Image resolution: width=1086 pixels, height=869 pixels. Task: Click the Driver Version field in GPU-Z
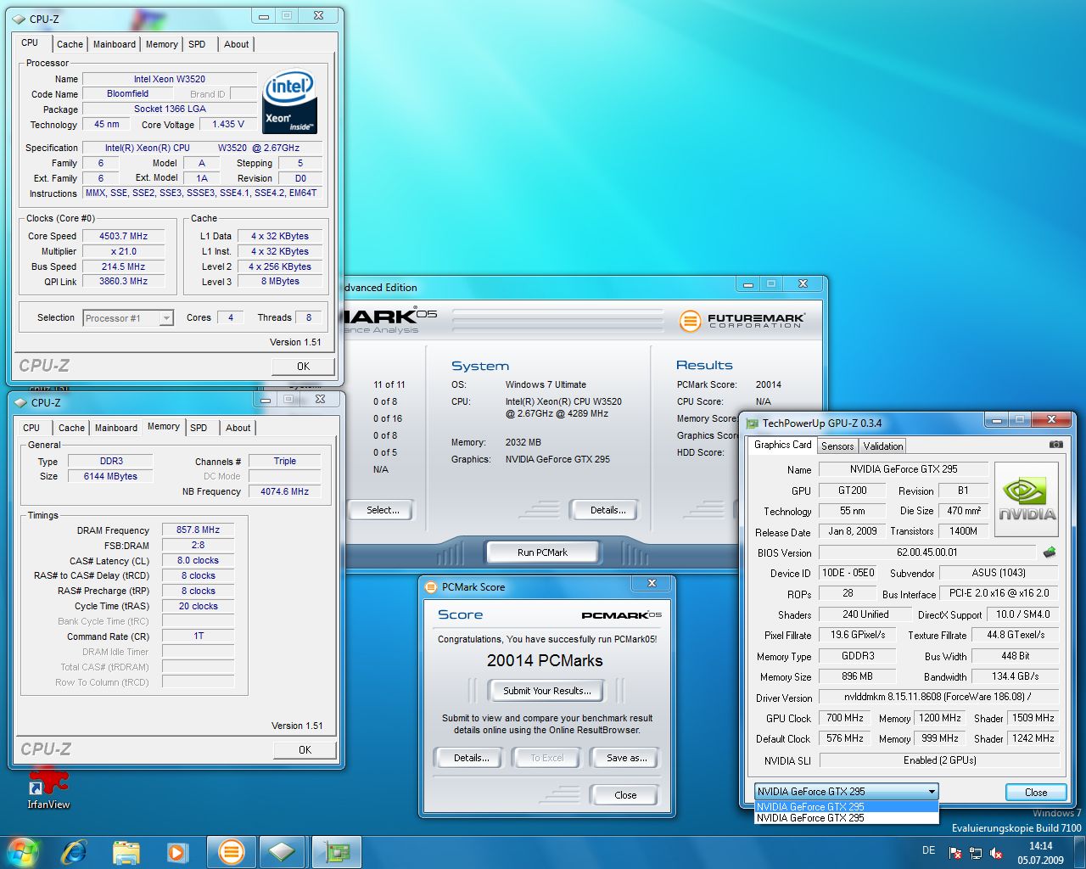click(938, 697)
